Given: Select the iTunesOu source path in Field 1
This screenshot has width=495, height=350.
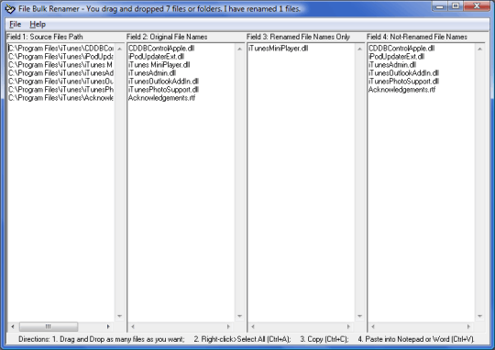Looking at the screenshot, I should (60, 82).
